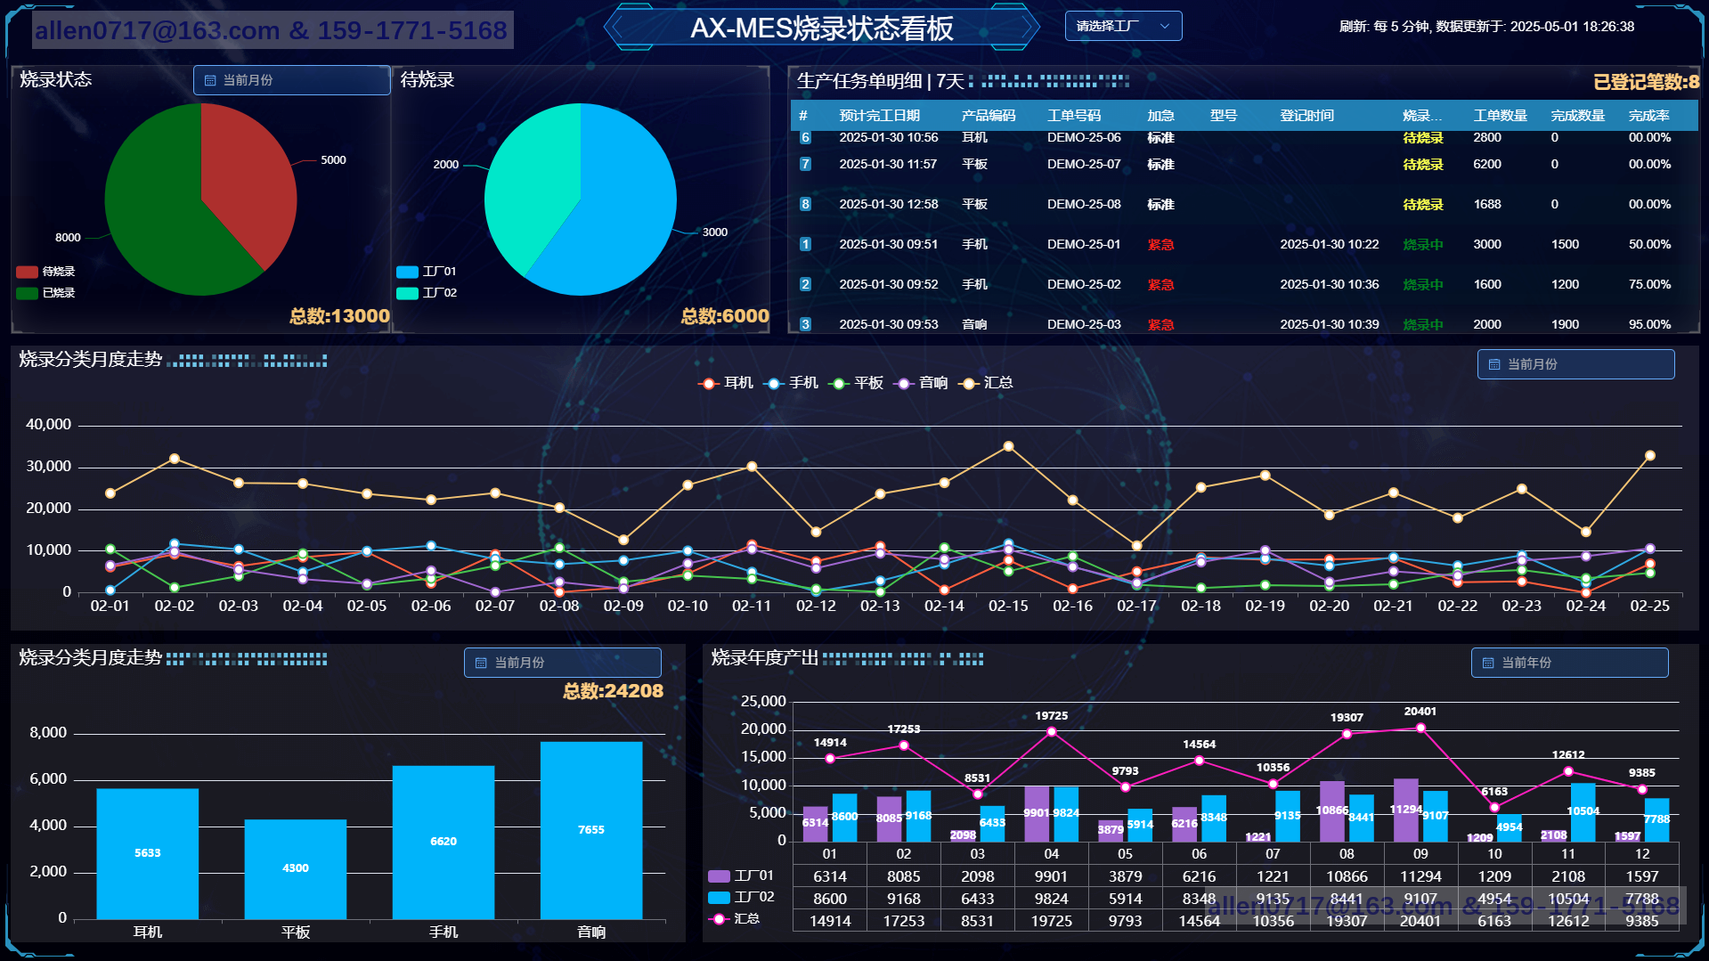Image resolution: width=1709 pixels, height=961 pixels.
Task: Open the 请选择工厂 factory dropdown
Action: 1123,26
